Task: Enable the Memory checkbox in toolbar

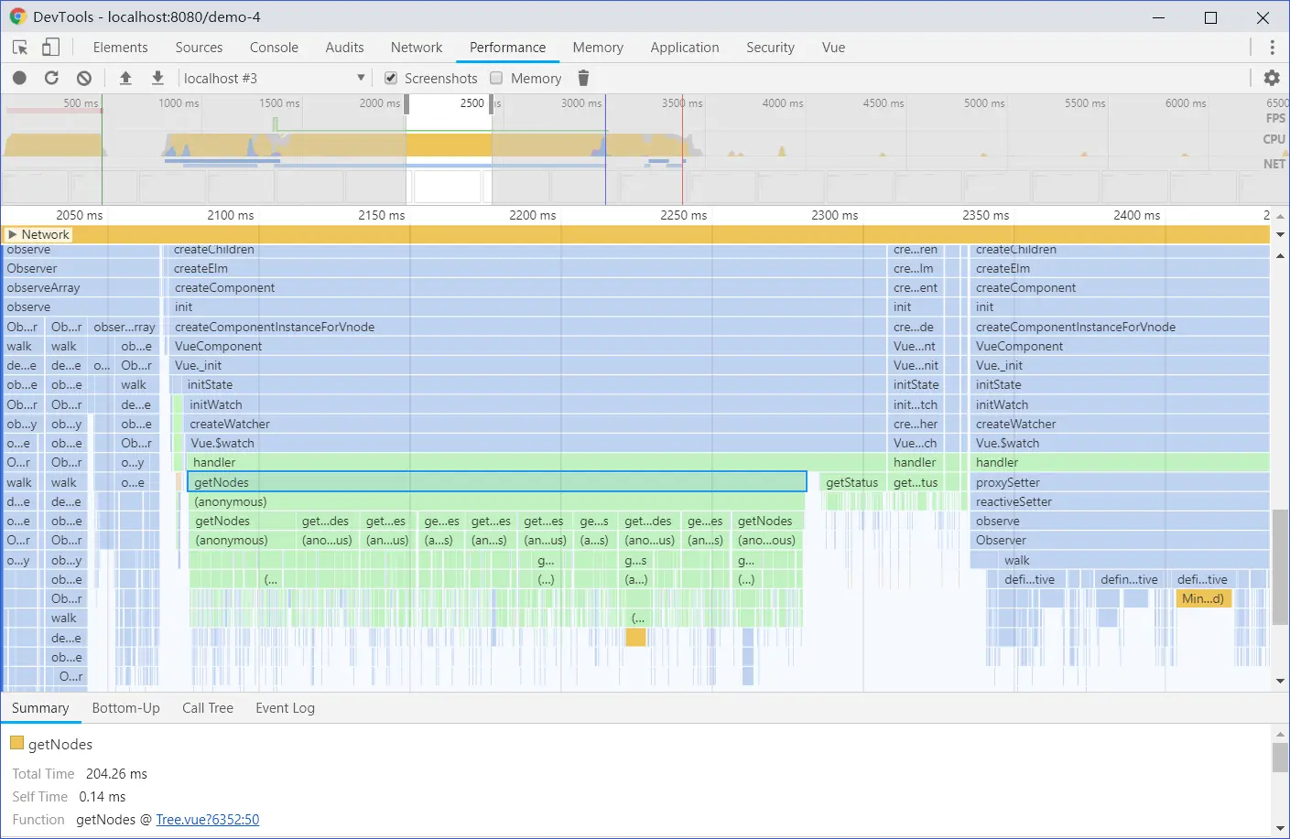Action: pos(497,79)
